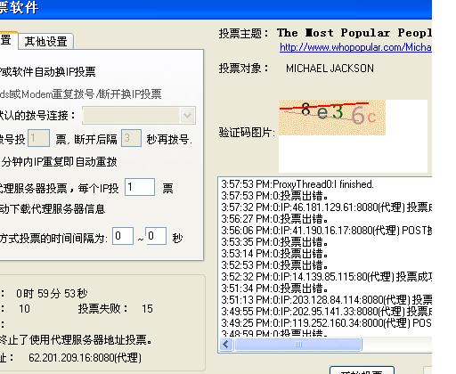Expand the default dial-up connection dropdown
456x374 pixels.
pyautogui.click(x=139, y=115)
